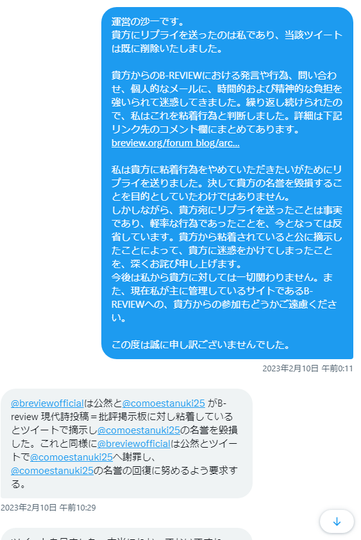
Task: Open the @breviewofficial mention starting the grey message
Action: (x=47, y=403)
